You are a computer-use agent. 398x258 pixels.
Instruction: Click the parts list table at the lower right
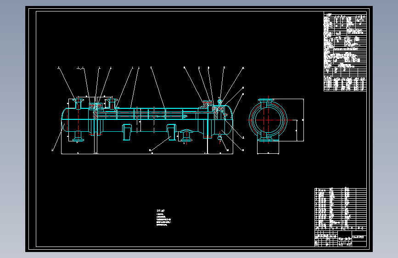tap(340, 209)
